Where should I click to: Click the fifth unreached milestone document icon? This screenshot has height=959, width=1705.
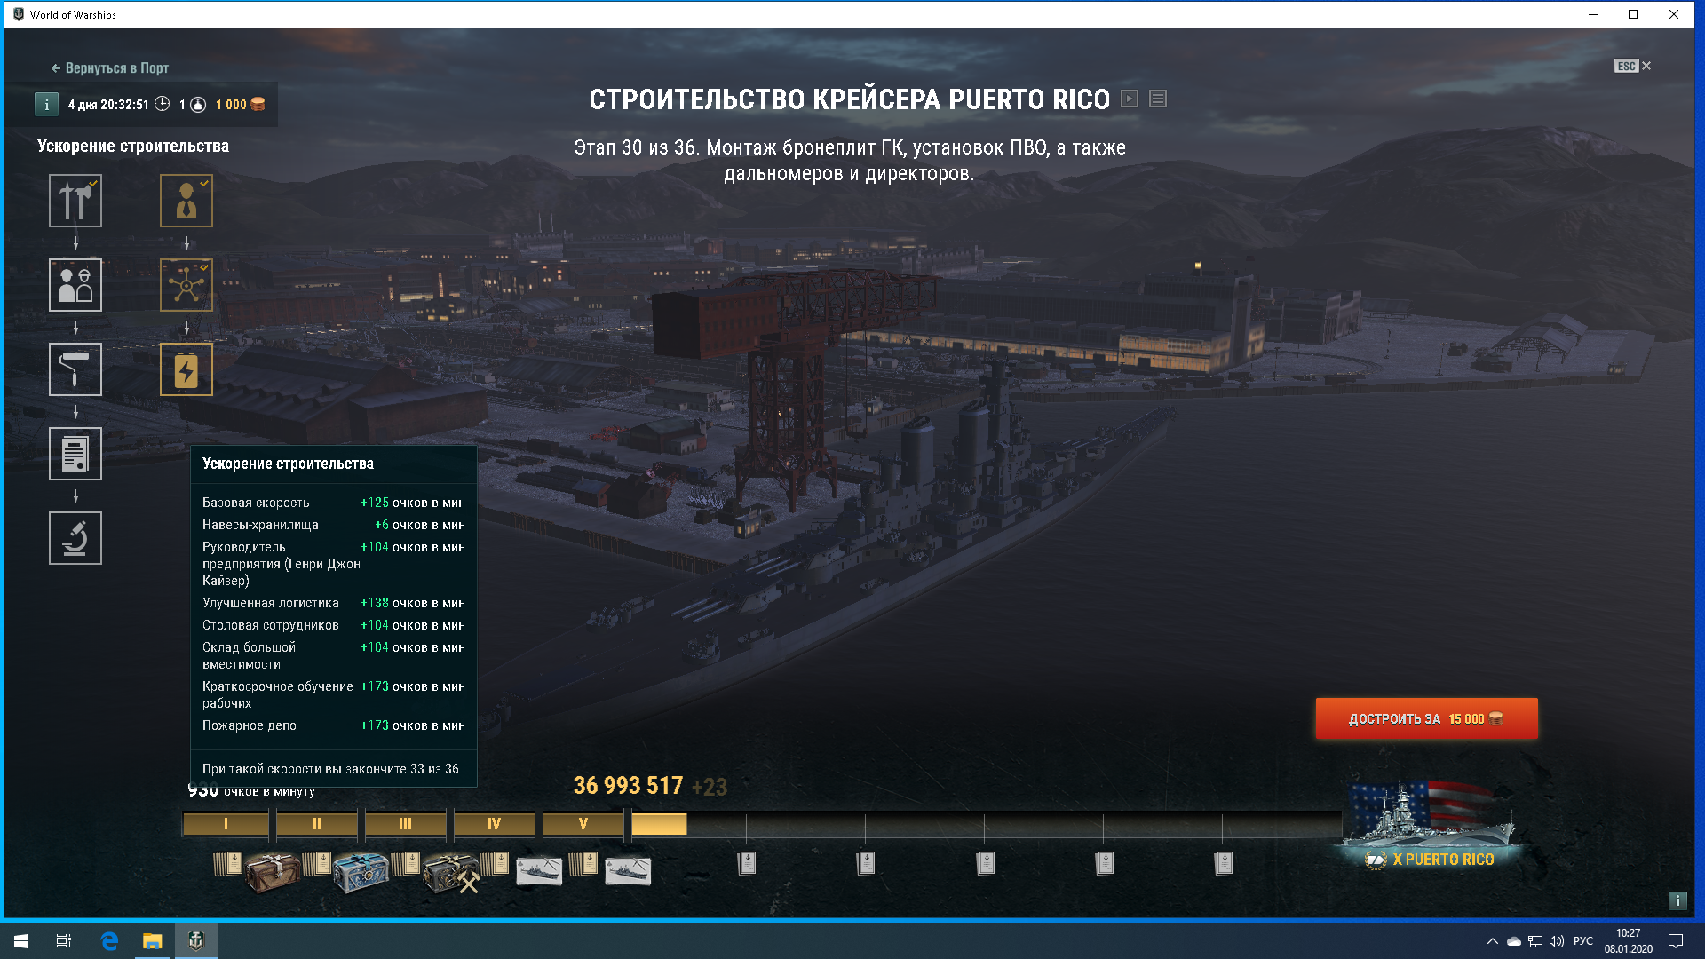click(x=1223, y=862)
